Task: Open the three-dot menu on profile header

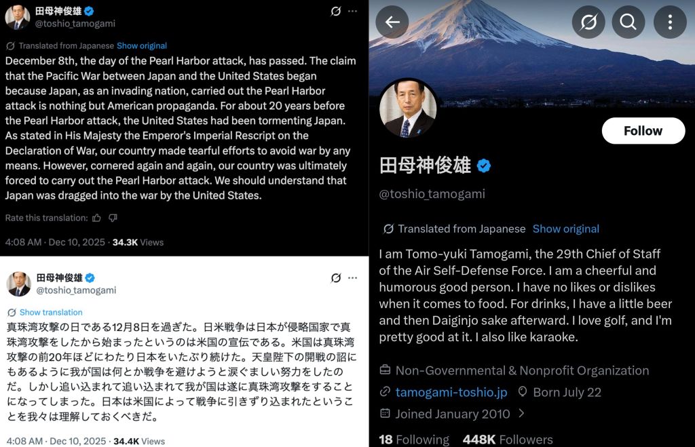Action: (x=670, y=22)
